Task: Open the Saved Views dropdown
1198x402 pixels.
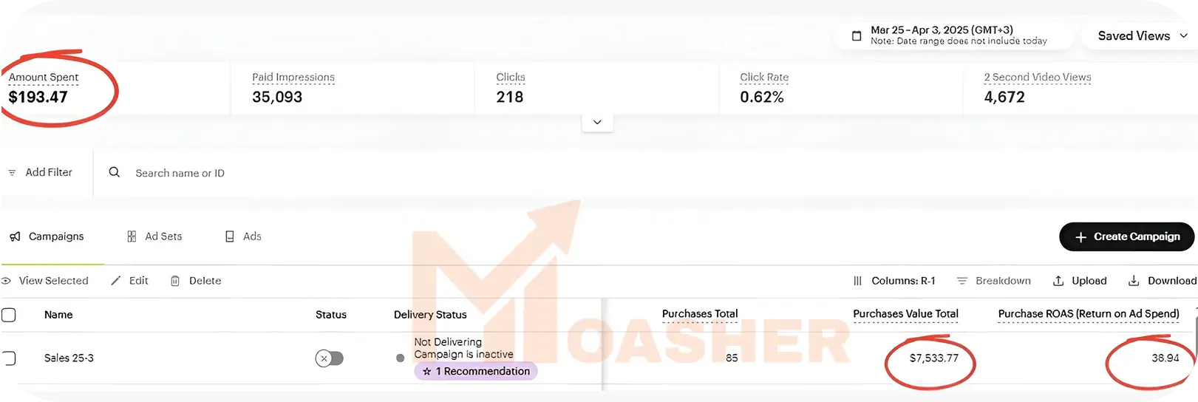Action: point(1142,35)
